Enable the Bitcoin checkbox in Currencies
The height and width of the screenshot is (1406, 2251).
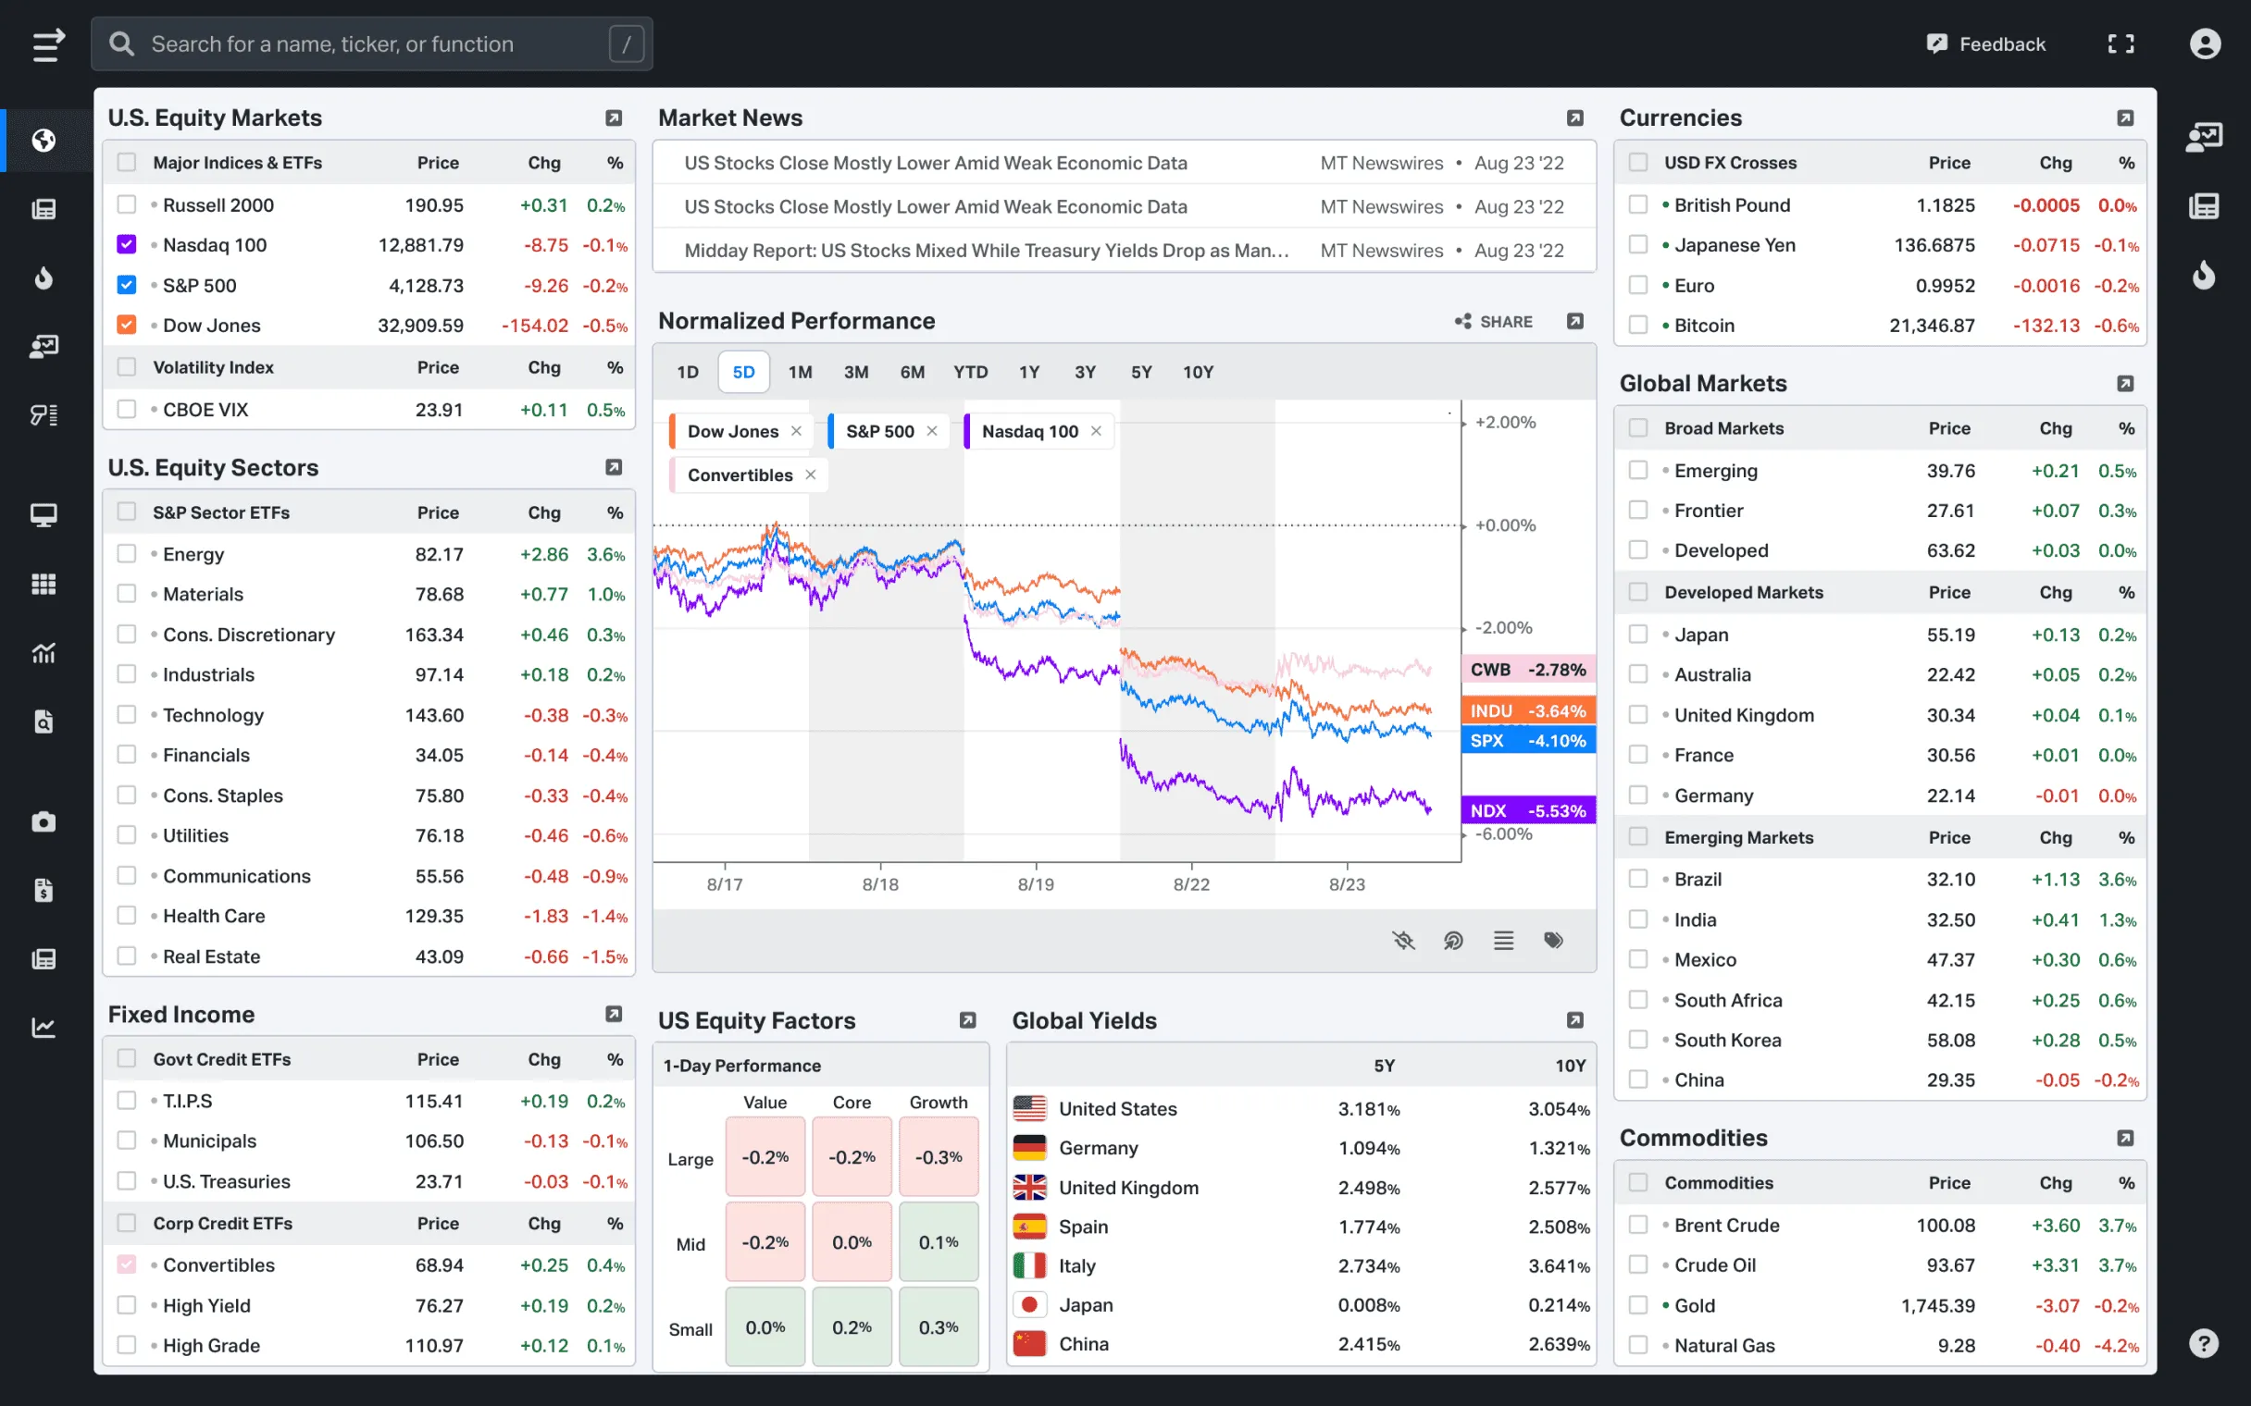pos(1638,326)
